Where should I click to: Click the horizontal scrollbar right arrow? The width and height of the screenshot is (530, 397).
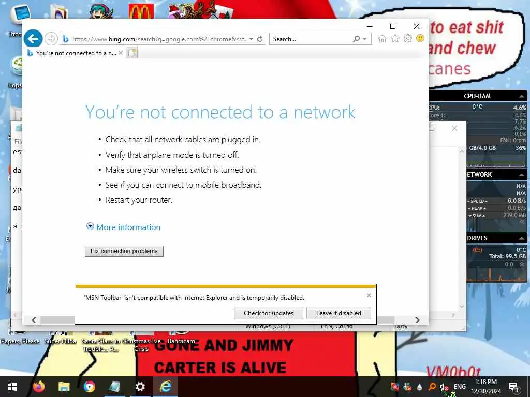[x=418, y=320]
